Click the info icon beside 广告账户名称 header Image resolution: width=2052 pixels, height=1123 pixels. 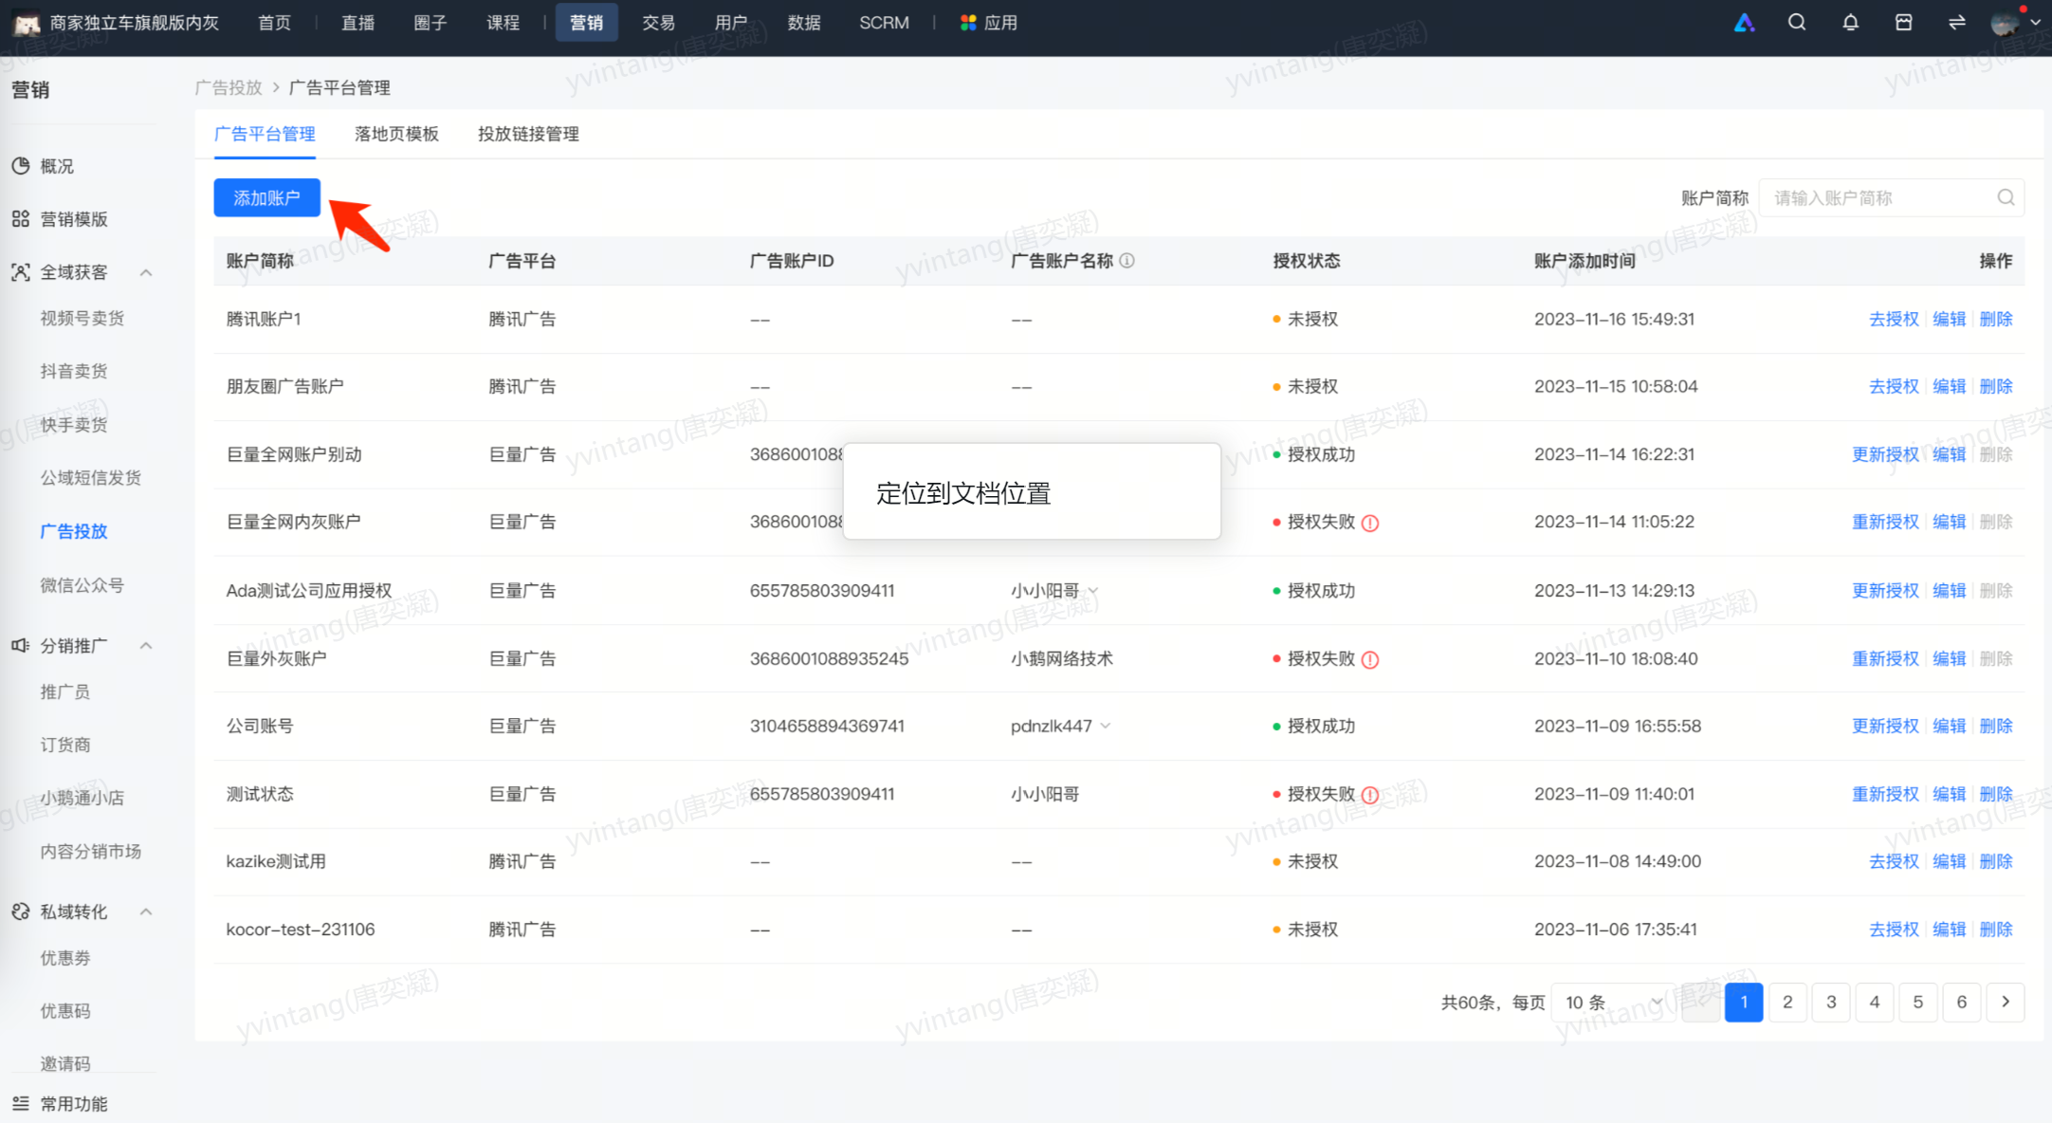[x=1127, y=261]
